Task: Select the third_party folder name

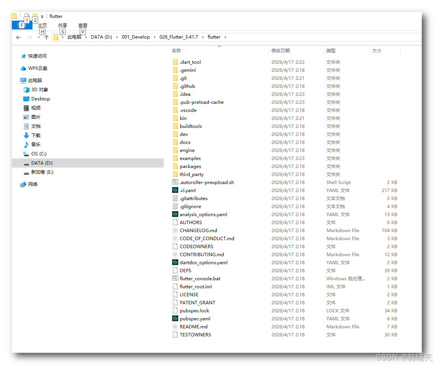Action: pos(192,174)
